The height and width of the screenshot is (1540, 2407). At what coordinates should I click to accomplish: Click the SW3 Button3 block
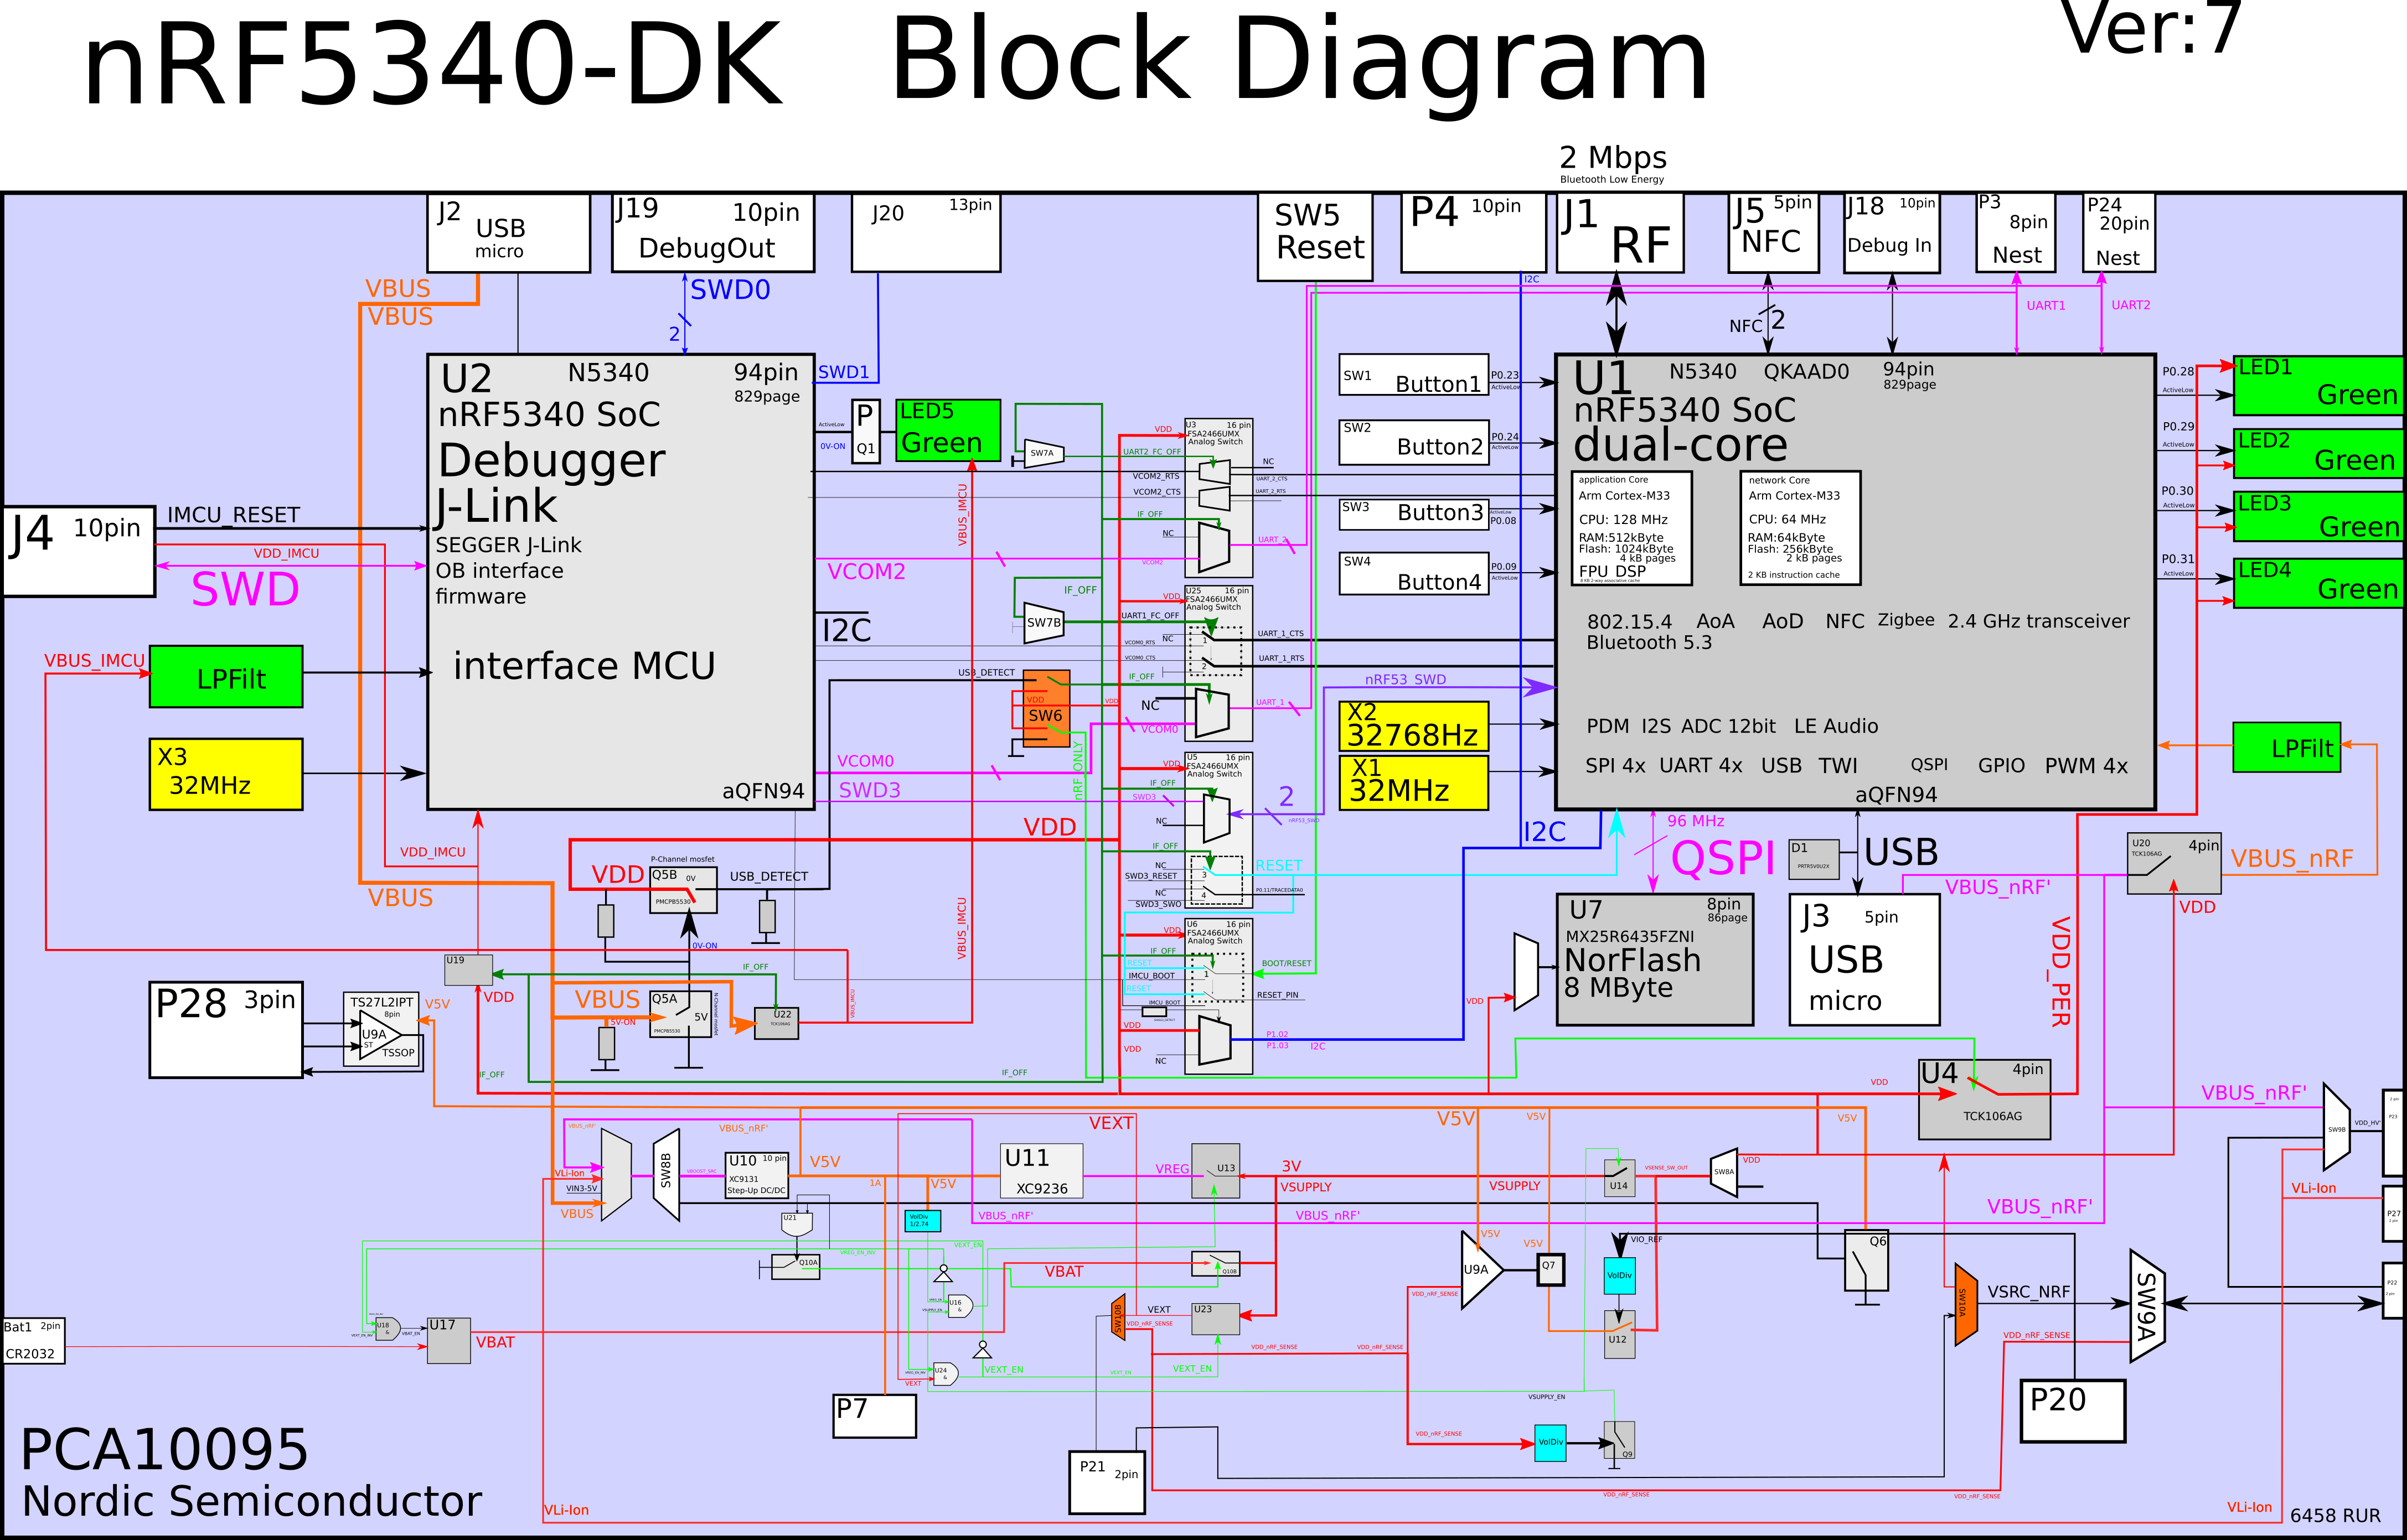1414,514
